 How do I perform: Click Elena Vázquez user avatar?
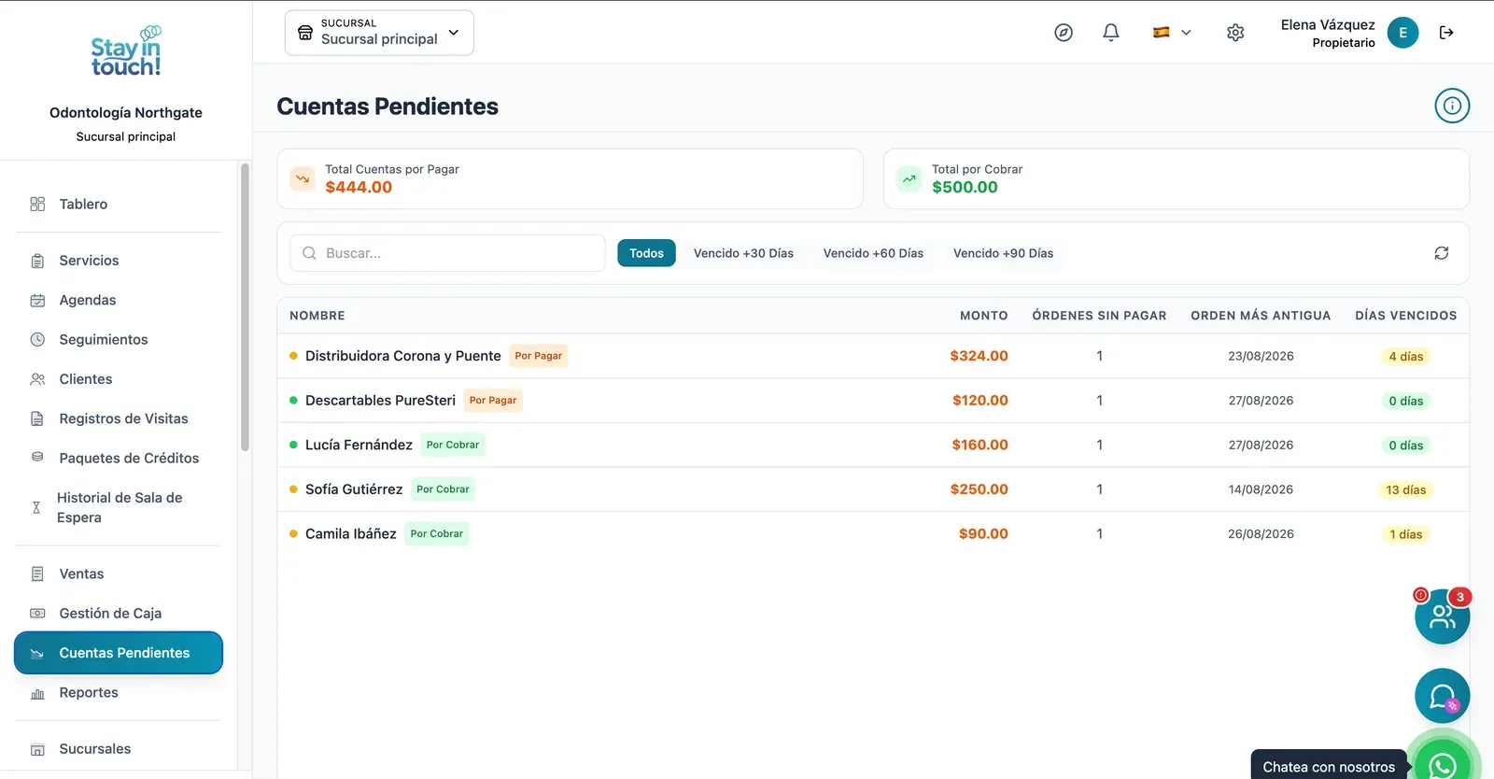point(1402,33)
